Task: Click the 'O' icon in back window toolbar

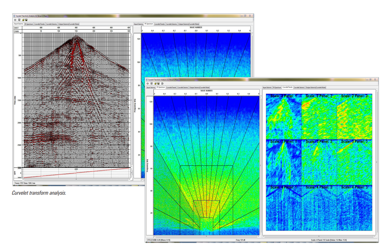Action: (15, 20)
